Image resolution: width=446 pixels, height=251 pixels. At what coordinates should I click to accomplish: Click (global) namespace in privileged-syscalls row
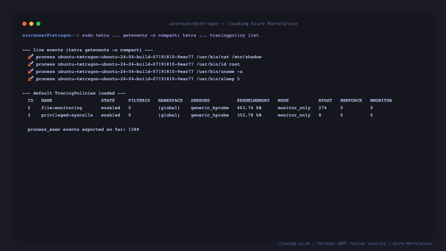click(x=169, y=115)
